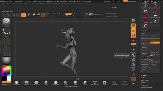Expand the Subtool section
Viewport: 163px width, 91px height.
pos(143,31)
